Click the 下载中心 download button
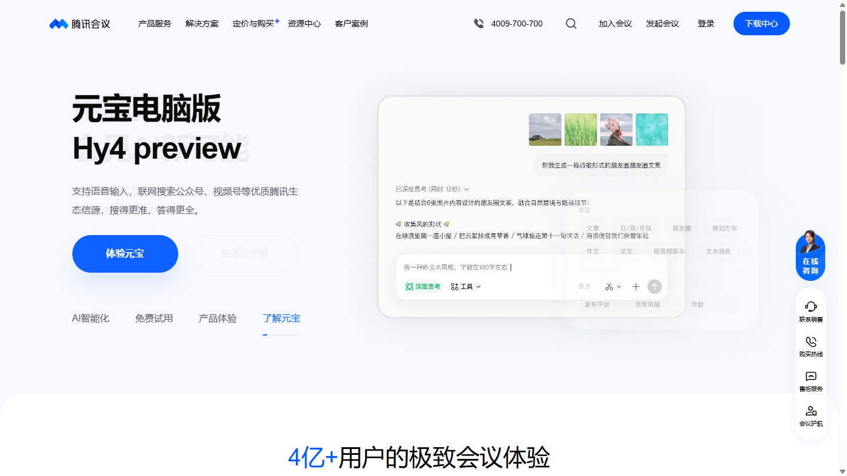847x476 pixels. [762, 24]
